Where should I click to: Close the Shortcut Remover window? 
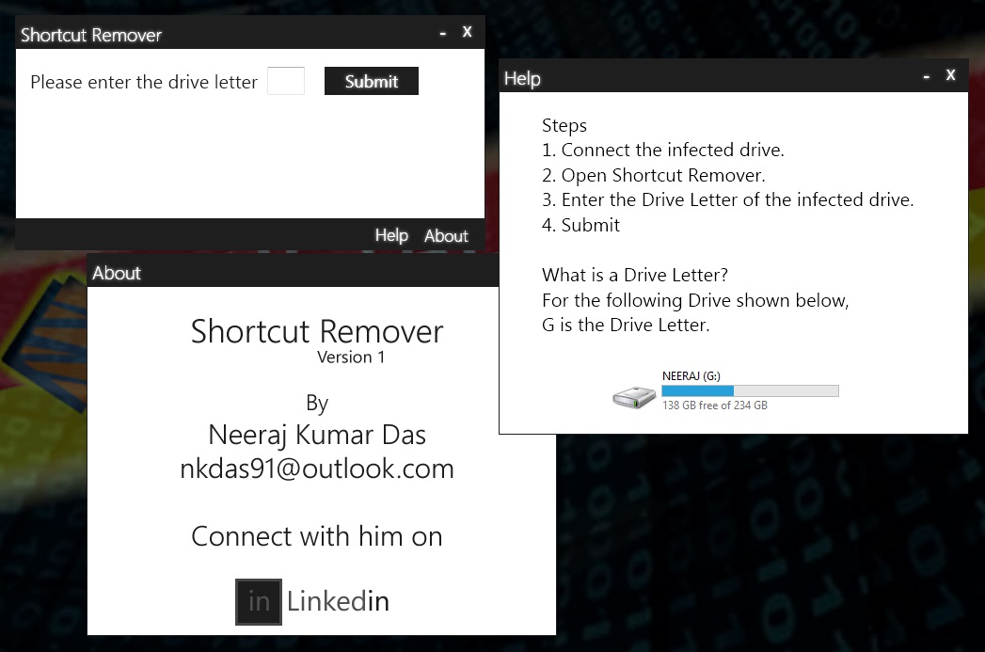[467, 32]
